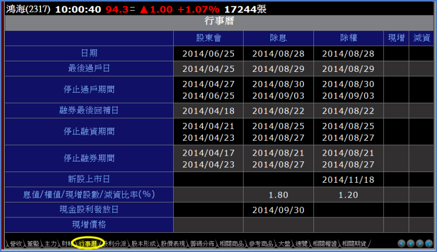This screenshot has width=437, height=252.
Task: Switch to the 主力 tab
Action: 51,243
